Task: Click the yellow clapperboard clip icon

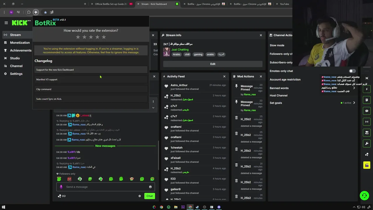Action: pos(367,165)
